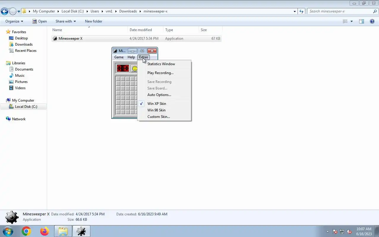Open recent locations dropdown arrow
This screenshot has height=237, width=379.
[x=19, y=12]
